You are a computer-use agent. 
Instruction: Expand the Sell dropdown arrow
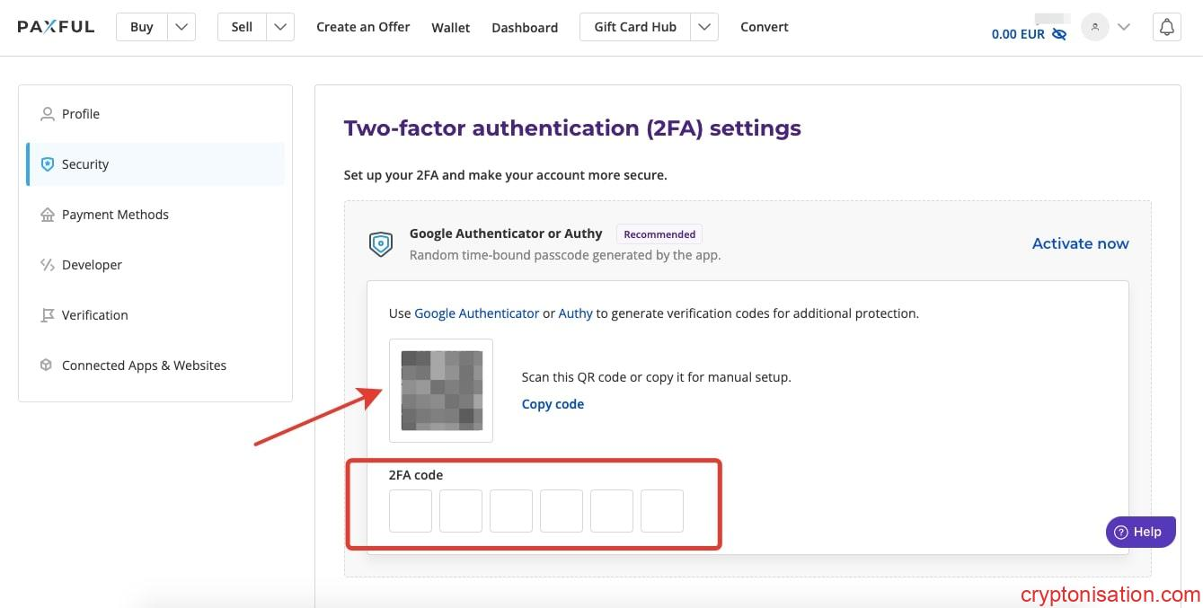(x=281, y=27)
